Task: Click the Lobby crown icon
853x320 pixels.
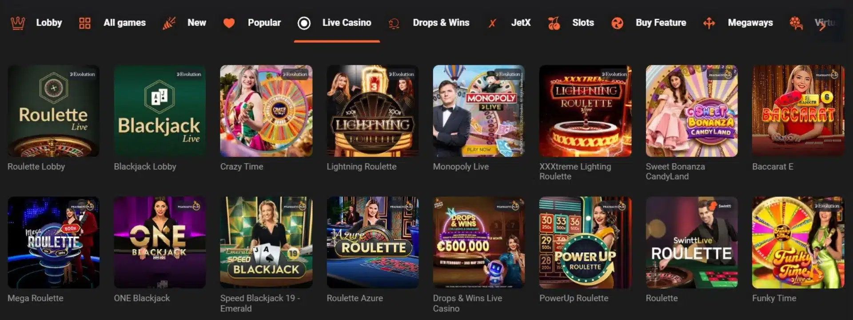Action: [x=18, y=23]
